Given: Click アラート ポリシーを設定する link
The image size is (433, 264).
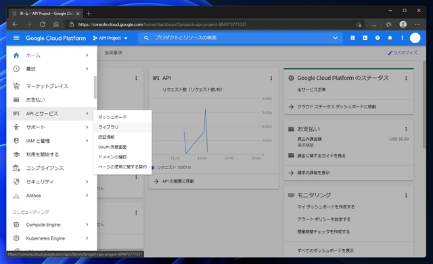Looking at the screenshot, I should 324,219.
